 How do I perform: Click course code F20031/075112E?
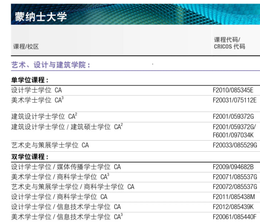click(x=235, y=100)
